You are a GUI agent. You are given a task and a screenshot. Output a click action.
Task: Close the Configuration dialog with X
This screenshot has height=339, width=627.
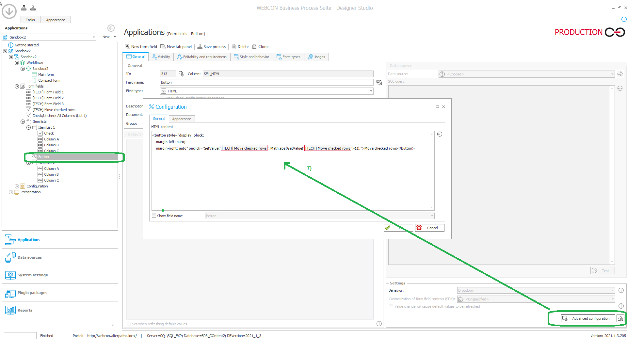click(x=443, y=107)
